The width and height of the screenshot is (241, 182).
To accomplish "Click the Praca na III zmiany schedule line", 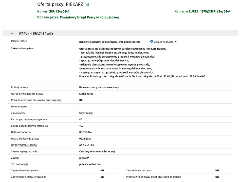I will pos(142,76).
